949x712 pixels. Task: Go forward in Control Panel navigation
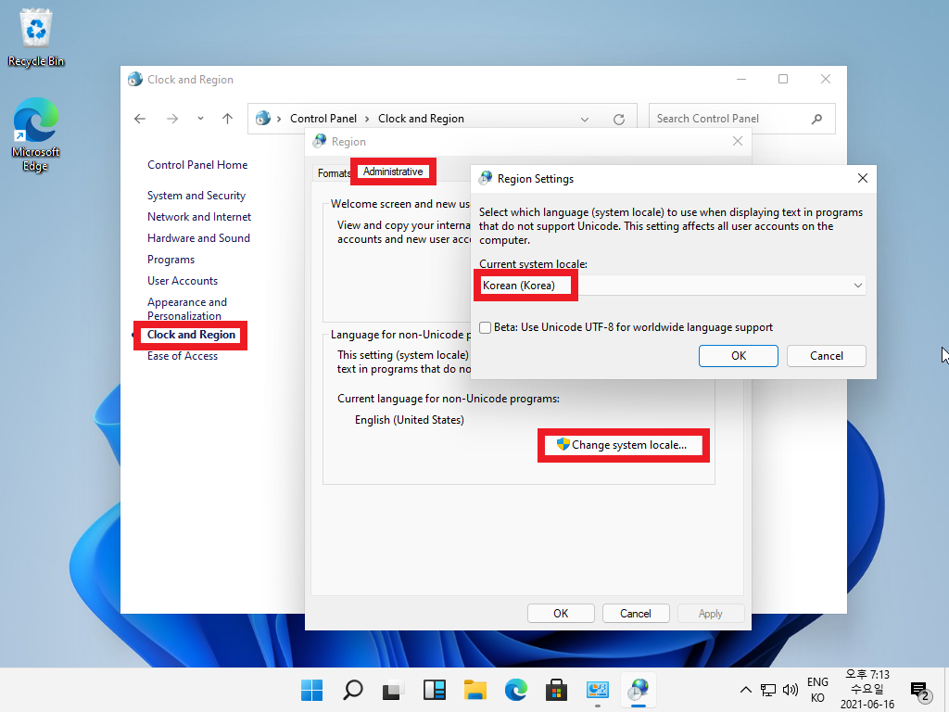tap(172, 119)
